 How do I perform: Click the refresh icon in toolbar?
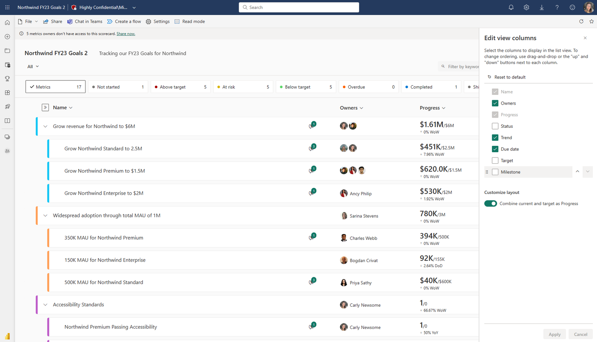point(581,22)
